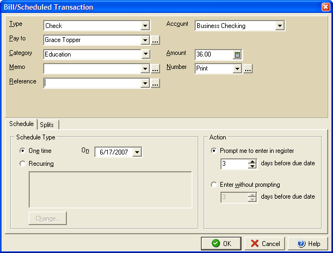Click the ellipsis button next to Memo

pyautogui.click(x=155, y=68)
